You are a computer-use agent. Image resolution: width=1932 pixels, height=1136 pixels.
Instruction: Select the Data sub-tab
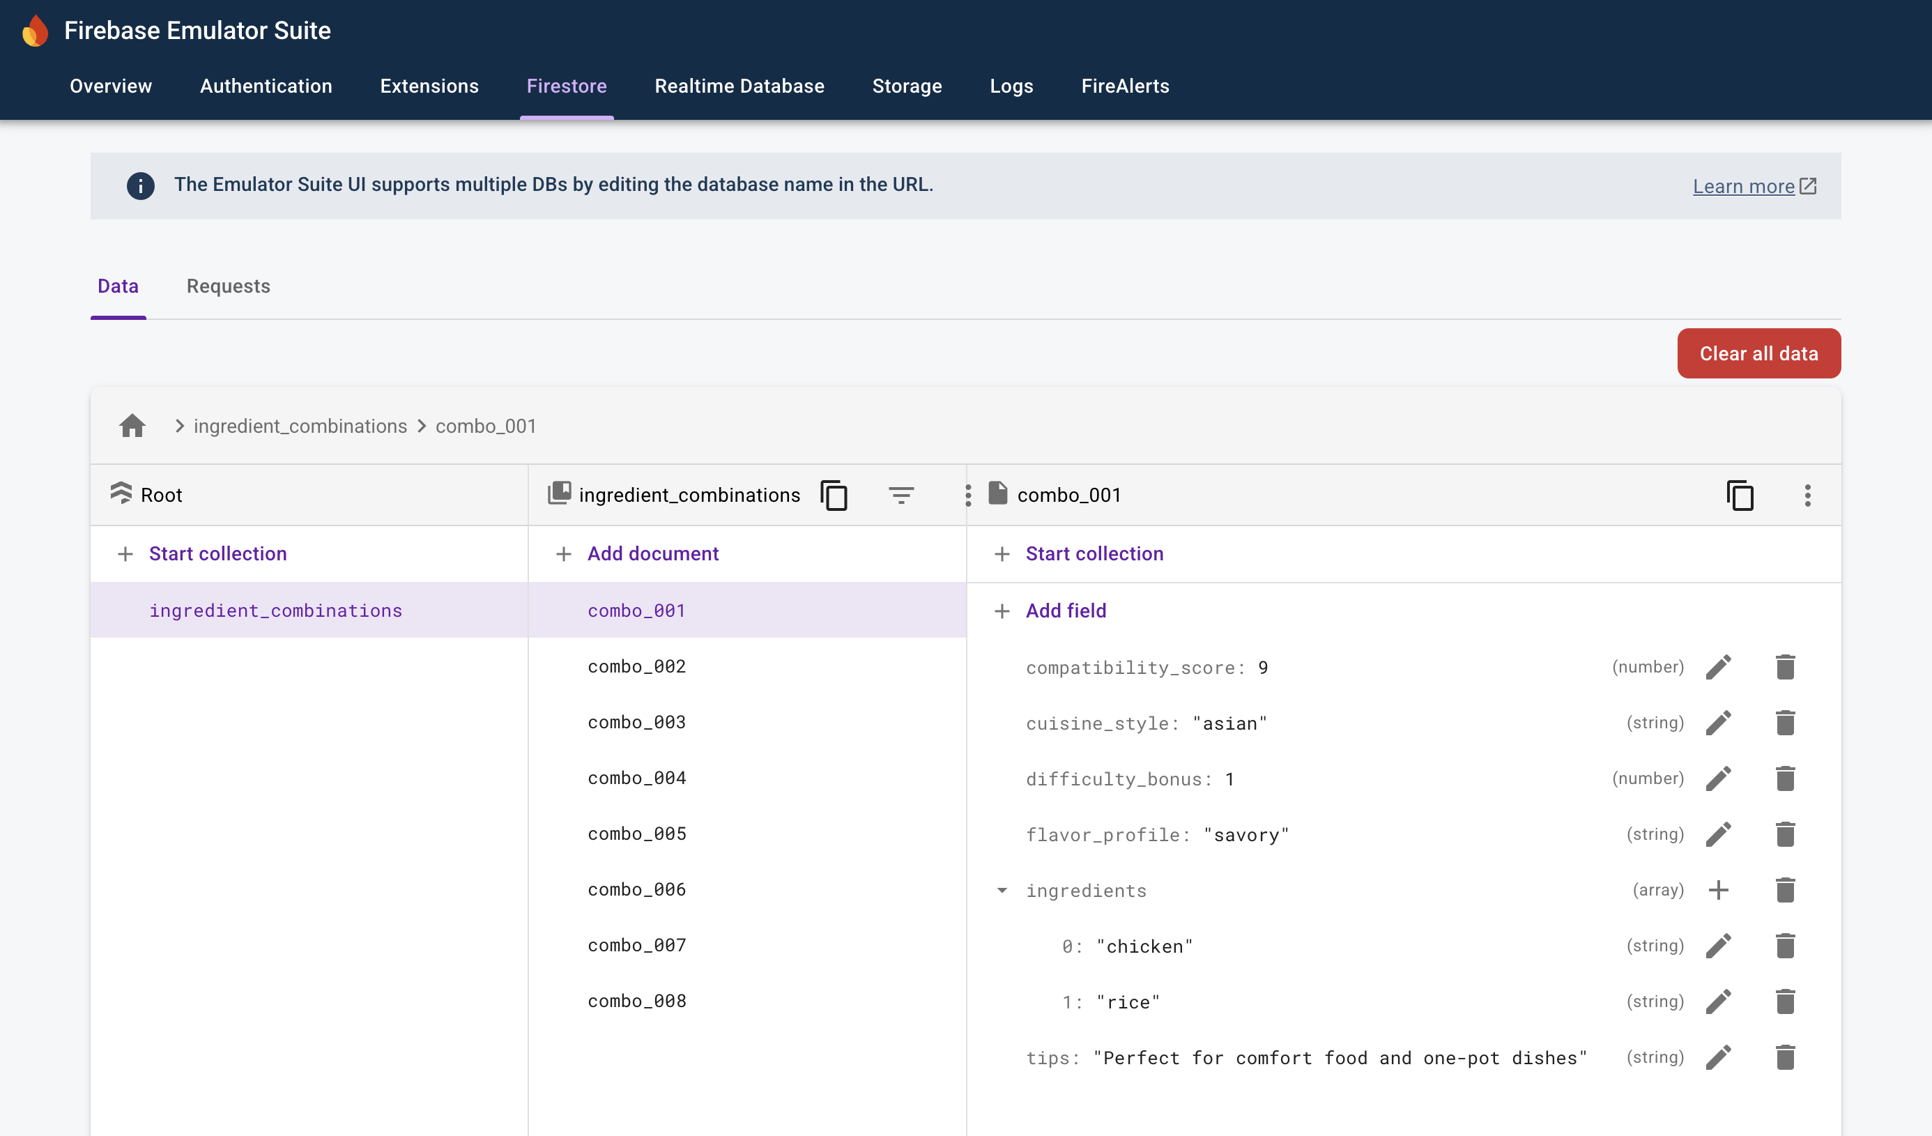(118, 286)
